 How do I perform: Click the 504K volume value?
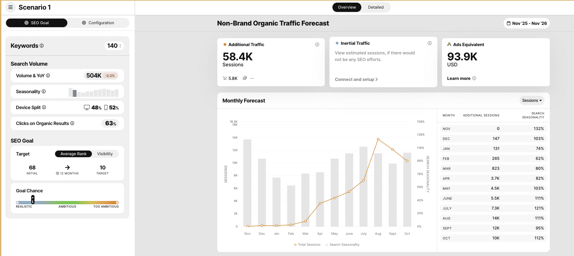point(94,76)
